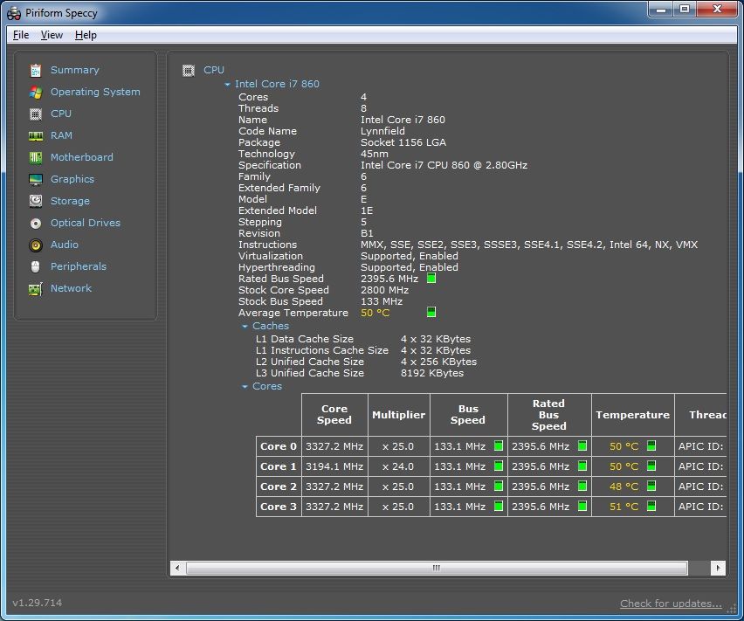744x621 pixels.
Task: Click Core 2 temperature green indicator
Action: pos(651,486)
